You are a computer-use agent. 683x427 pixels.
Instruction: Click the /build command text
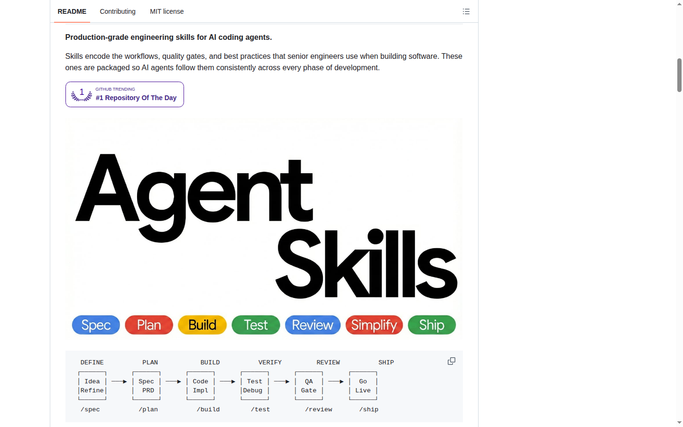(x=208, y=409)
